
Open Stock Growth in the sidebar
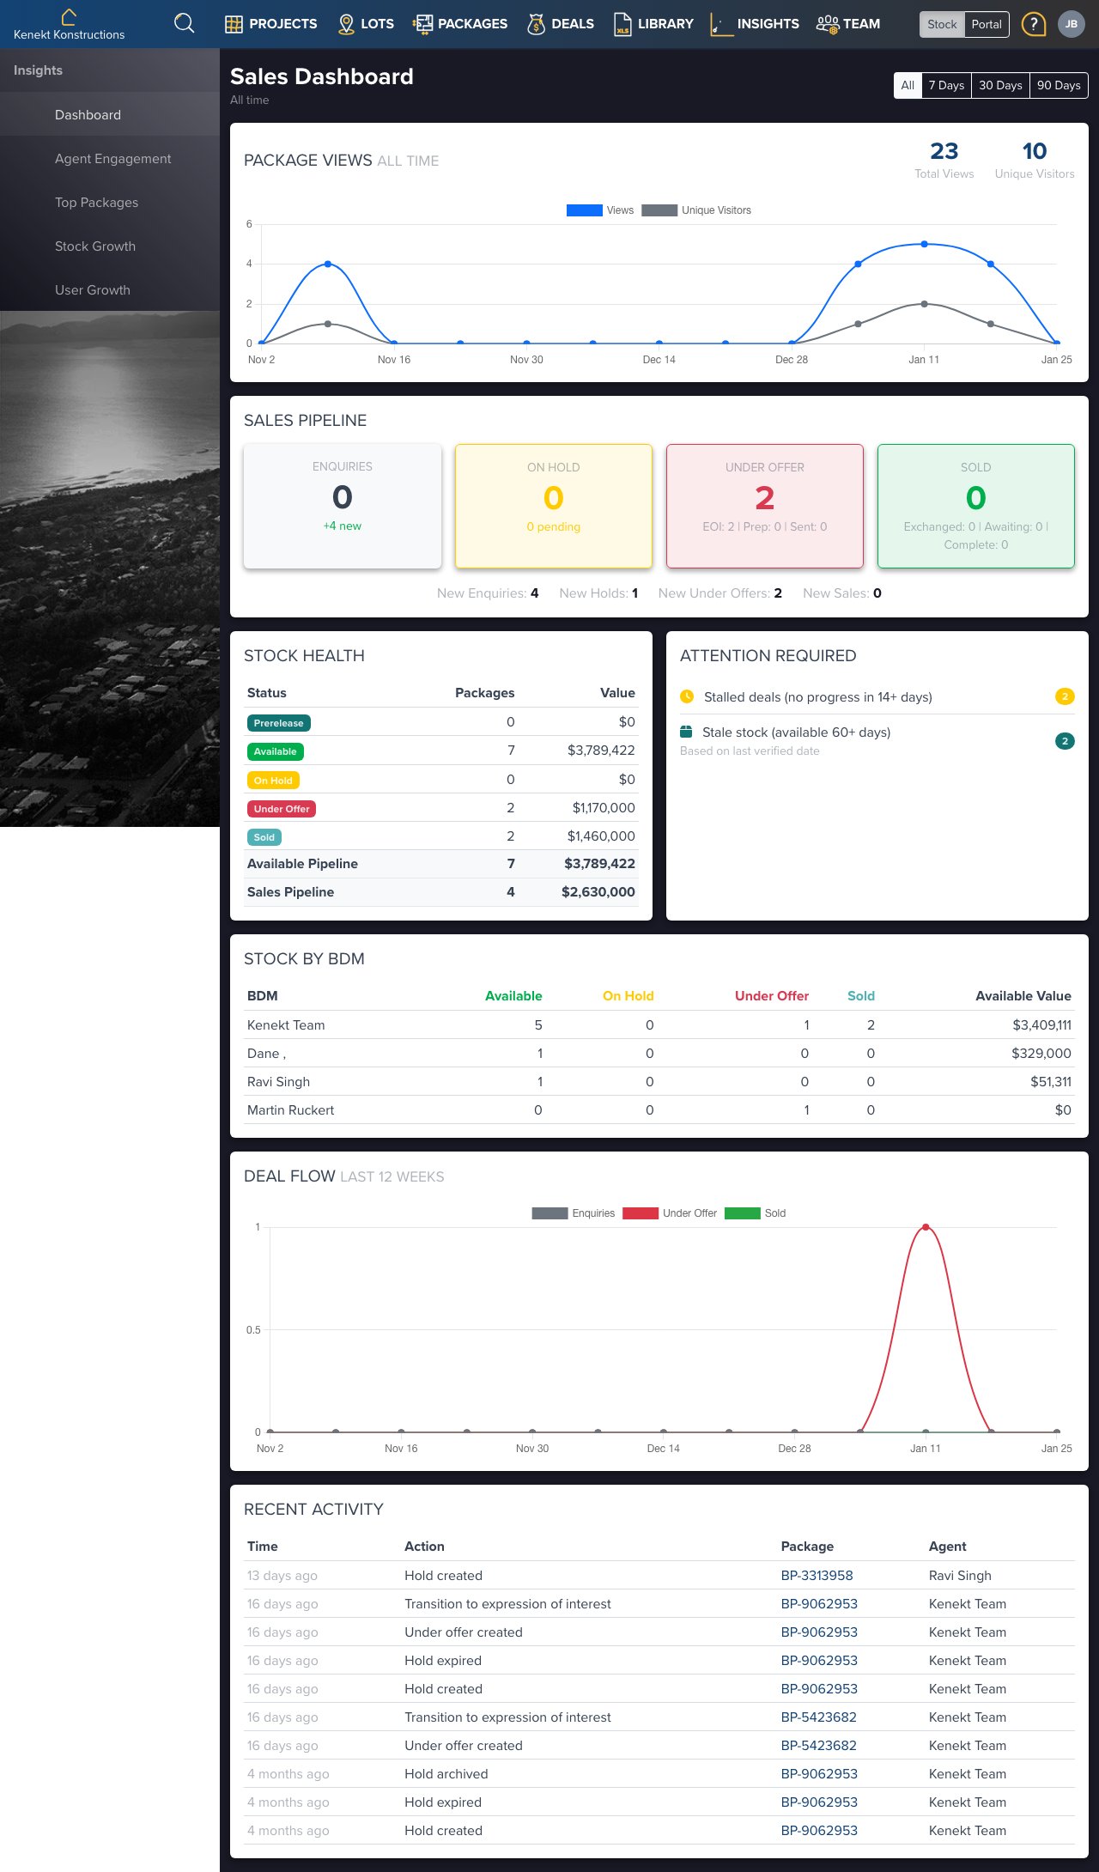110,246
